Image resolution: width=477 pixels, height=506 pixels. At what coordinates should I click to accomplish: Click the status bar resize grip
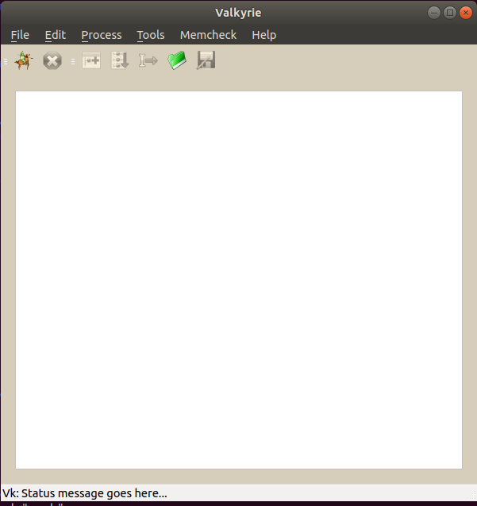pyautogui.click(x=471, y=496)
